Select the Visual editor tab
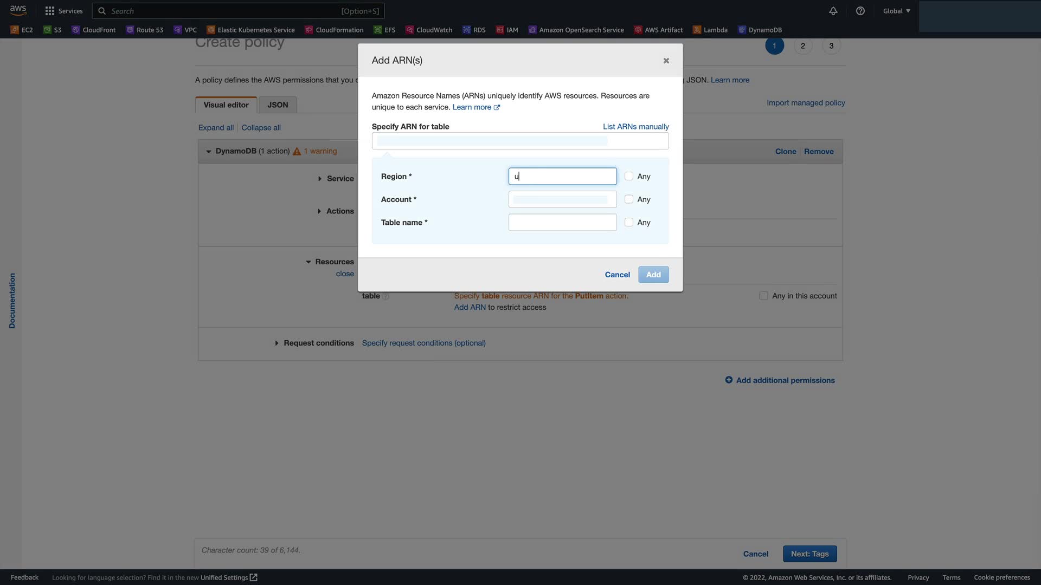 (x=226, y=105)
